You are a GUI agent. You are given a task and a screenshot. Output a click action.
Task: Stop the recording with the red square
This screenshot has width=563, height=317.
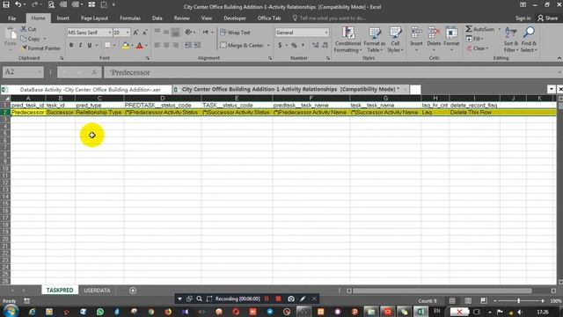pyautogui.click(x=278, y=299)
